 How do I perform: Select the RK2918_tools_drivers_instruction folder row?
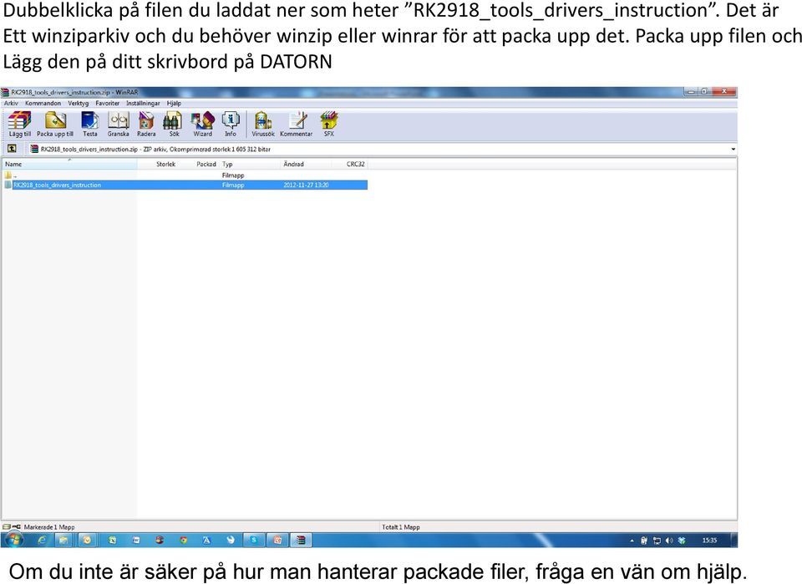(x=185, y=185)
